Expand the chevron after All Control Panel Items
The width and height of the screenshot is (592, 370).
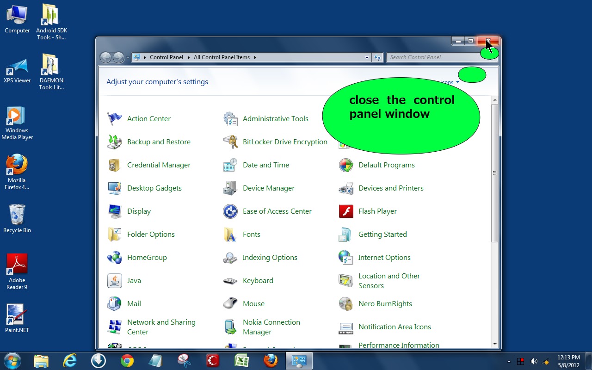point(255,57)
